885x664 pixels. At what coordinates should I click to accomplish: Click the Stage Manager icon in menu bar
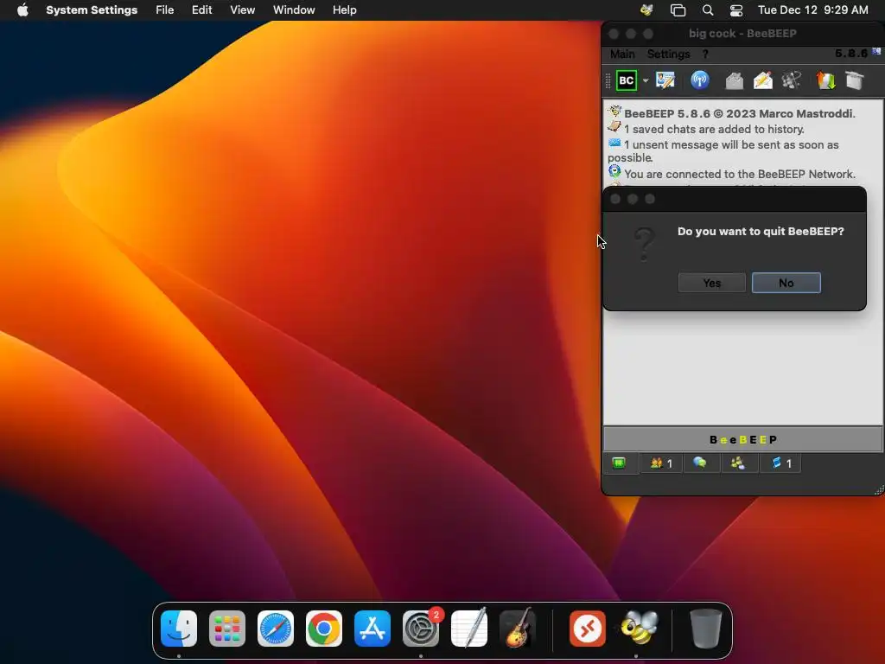(x=678, y=10)
